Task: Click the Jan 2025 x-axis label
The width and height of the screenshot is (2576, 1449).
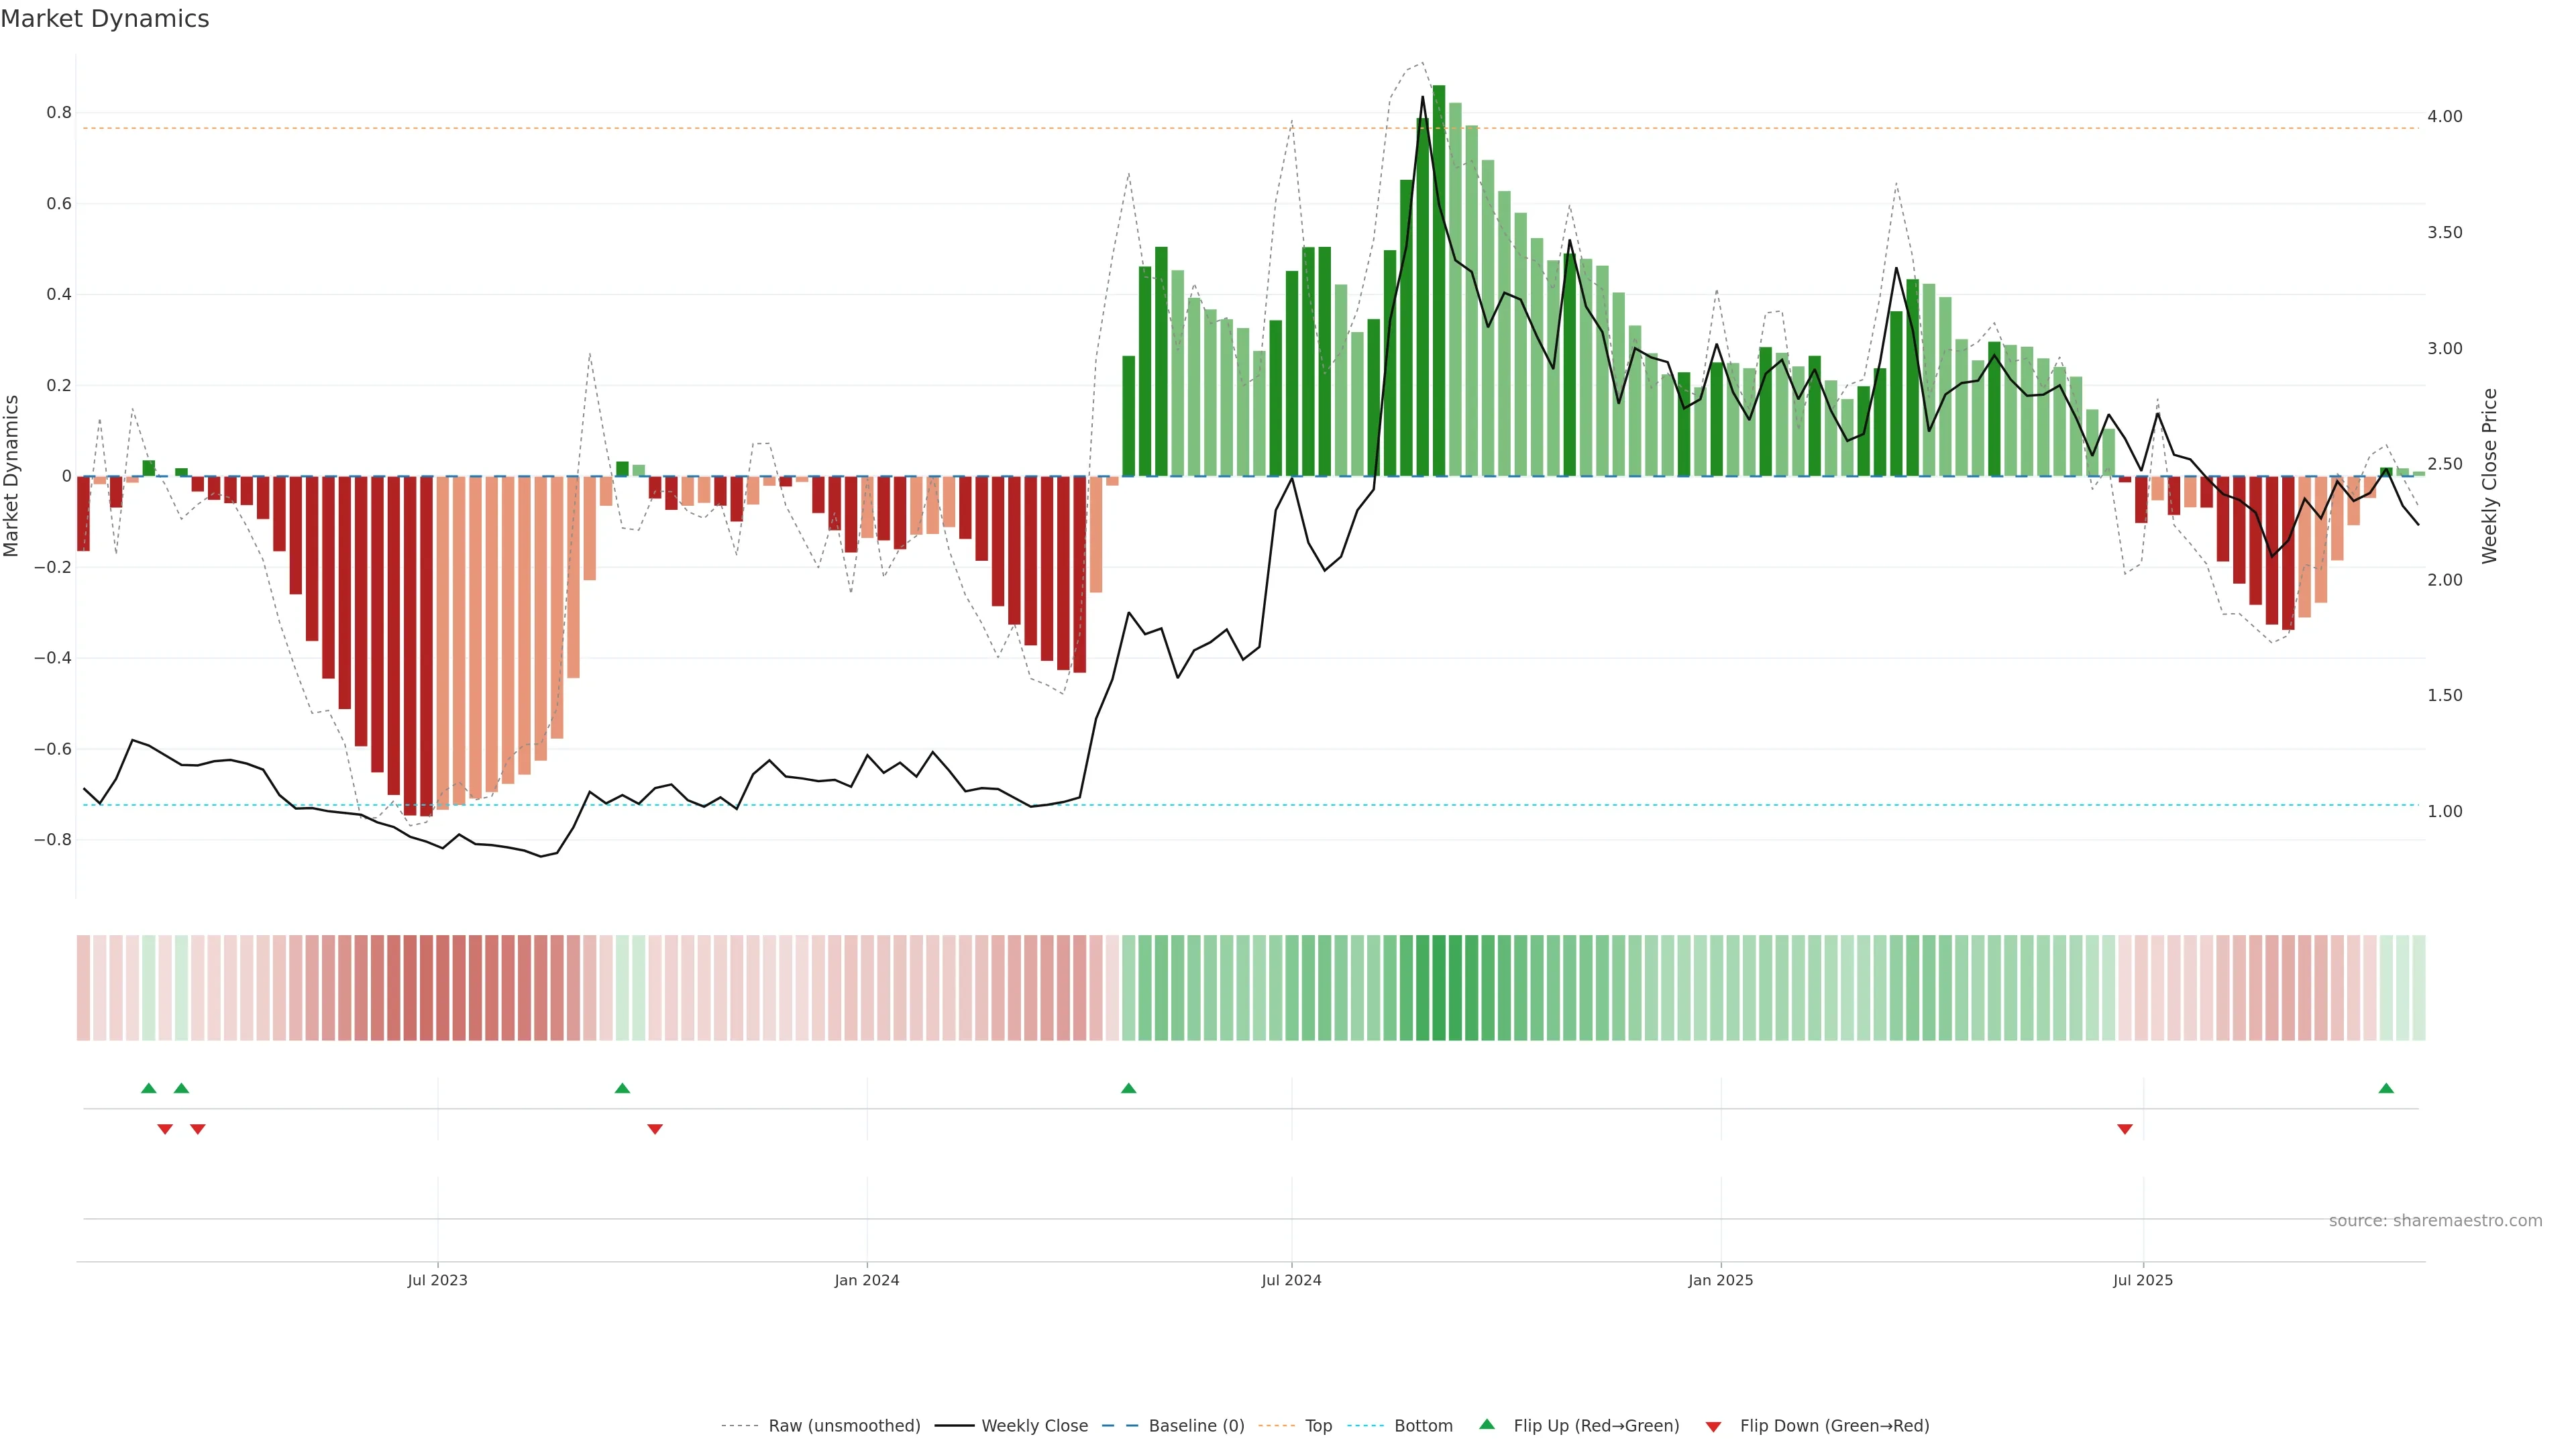Action: pos(1720,1280)
